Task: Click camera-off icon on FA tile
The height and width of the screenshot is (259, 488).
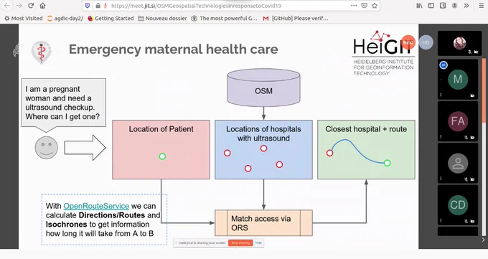Action: pyautogui.click(x=472, y=137)
